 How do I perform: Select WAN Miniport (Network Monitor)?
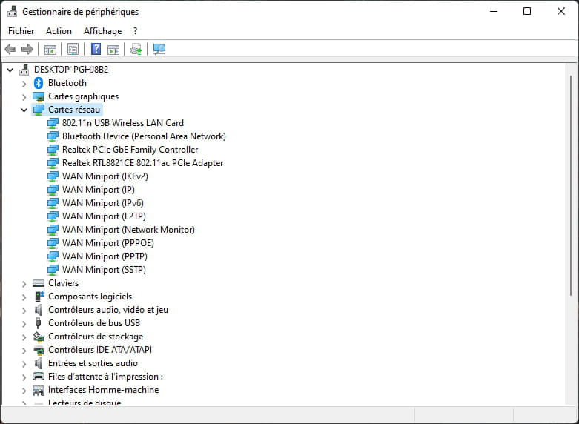click(x=128, y=230)
